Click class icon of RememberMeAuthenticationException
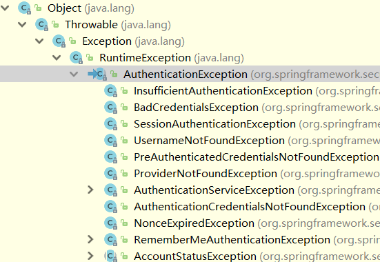The image size is (380, 262). (110, 239)
